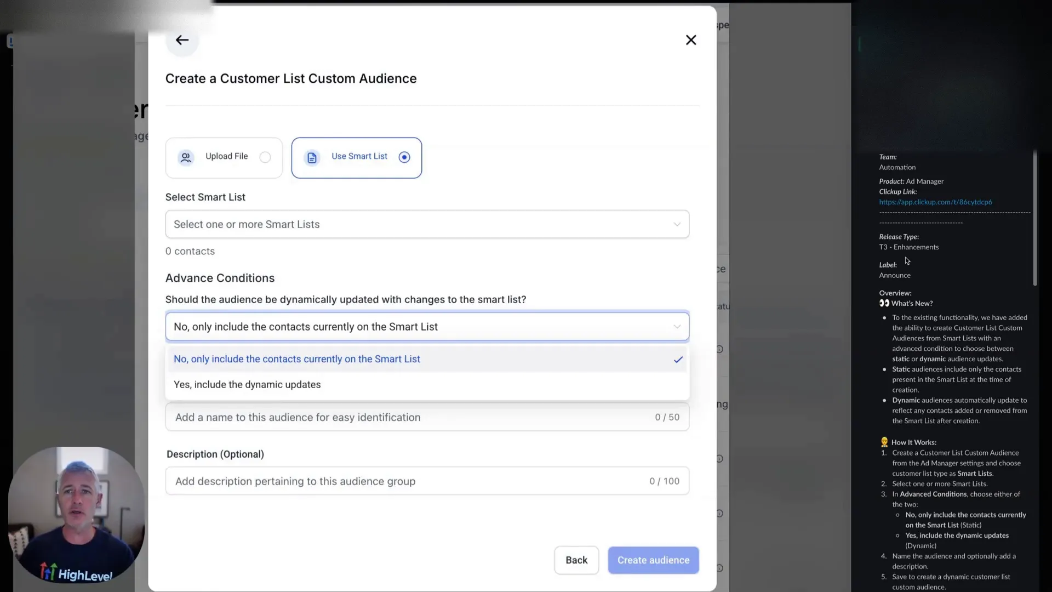Open the Select one or more Smart Lists dropdown
The height and width of the screenshot is (592, 1052).
[427, 224]
